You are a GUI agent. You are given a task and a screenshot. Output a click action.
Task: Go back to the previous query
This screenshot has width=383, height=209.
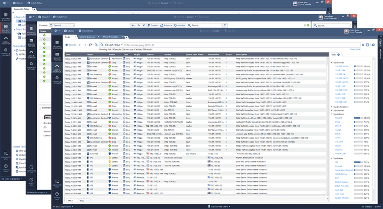click(x=79, y=45)
